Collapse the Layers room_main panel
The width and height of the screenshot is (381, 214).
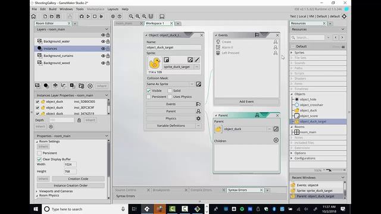(x=107, y=29)
